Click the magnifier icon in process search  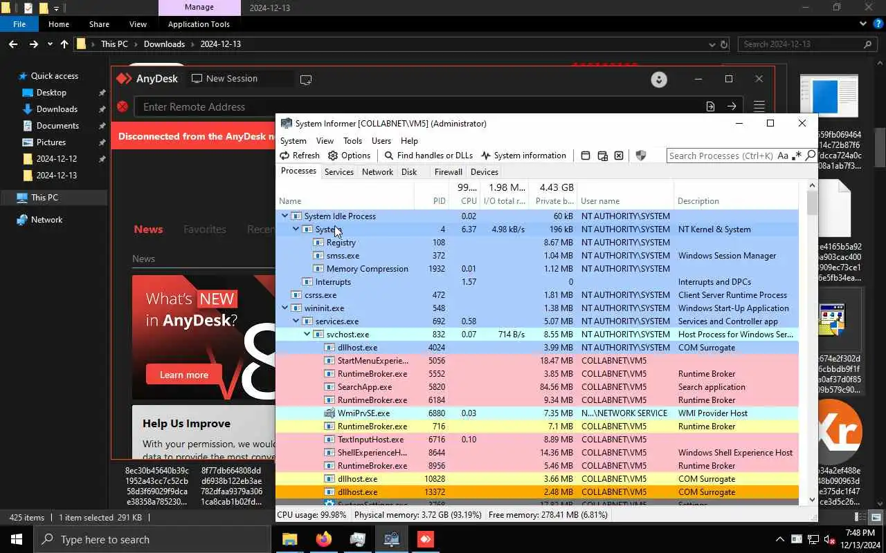pos(811,156)
